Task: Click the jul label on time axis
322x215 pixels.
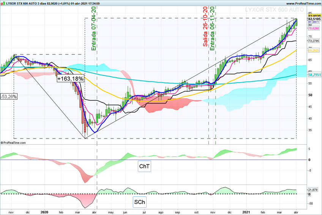Action: 144,212
